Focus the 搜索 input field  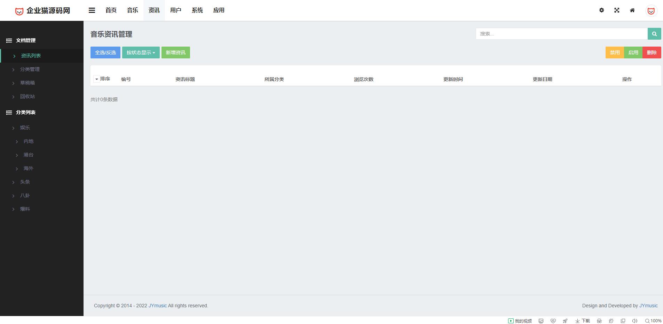(562, 34)
